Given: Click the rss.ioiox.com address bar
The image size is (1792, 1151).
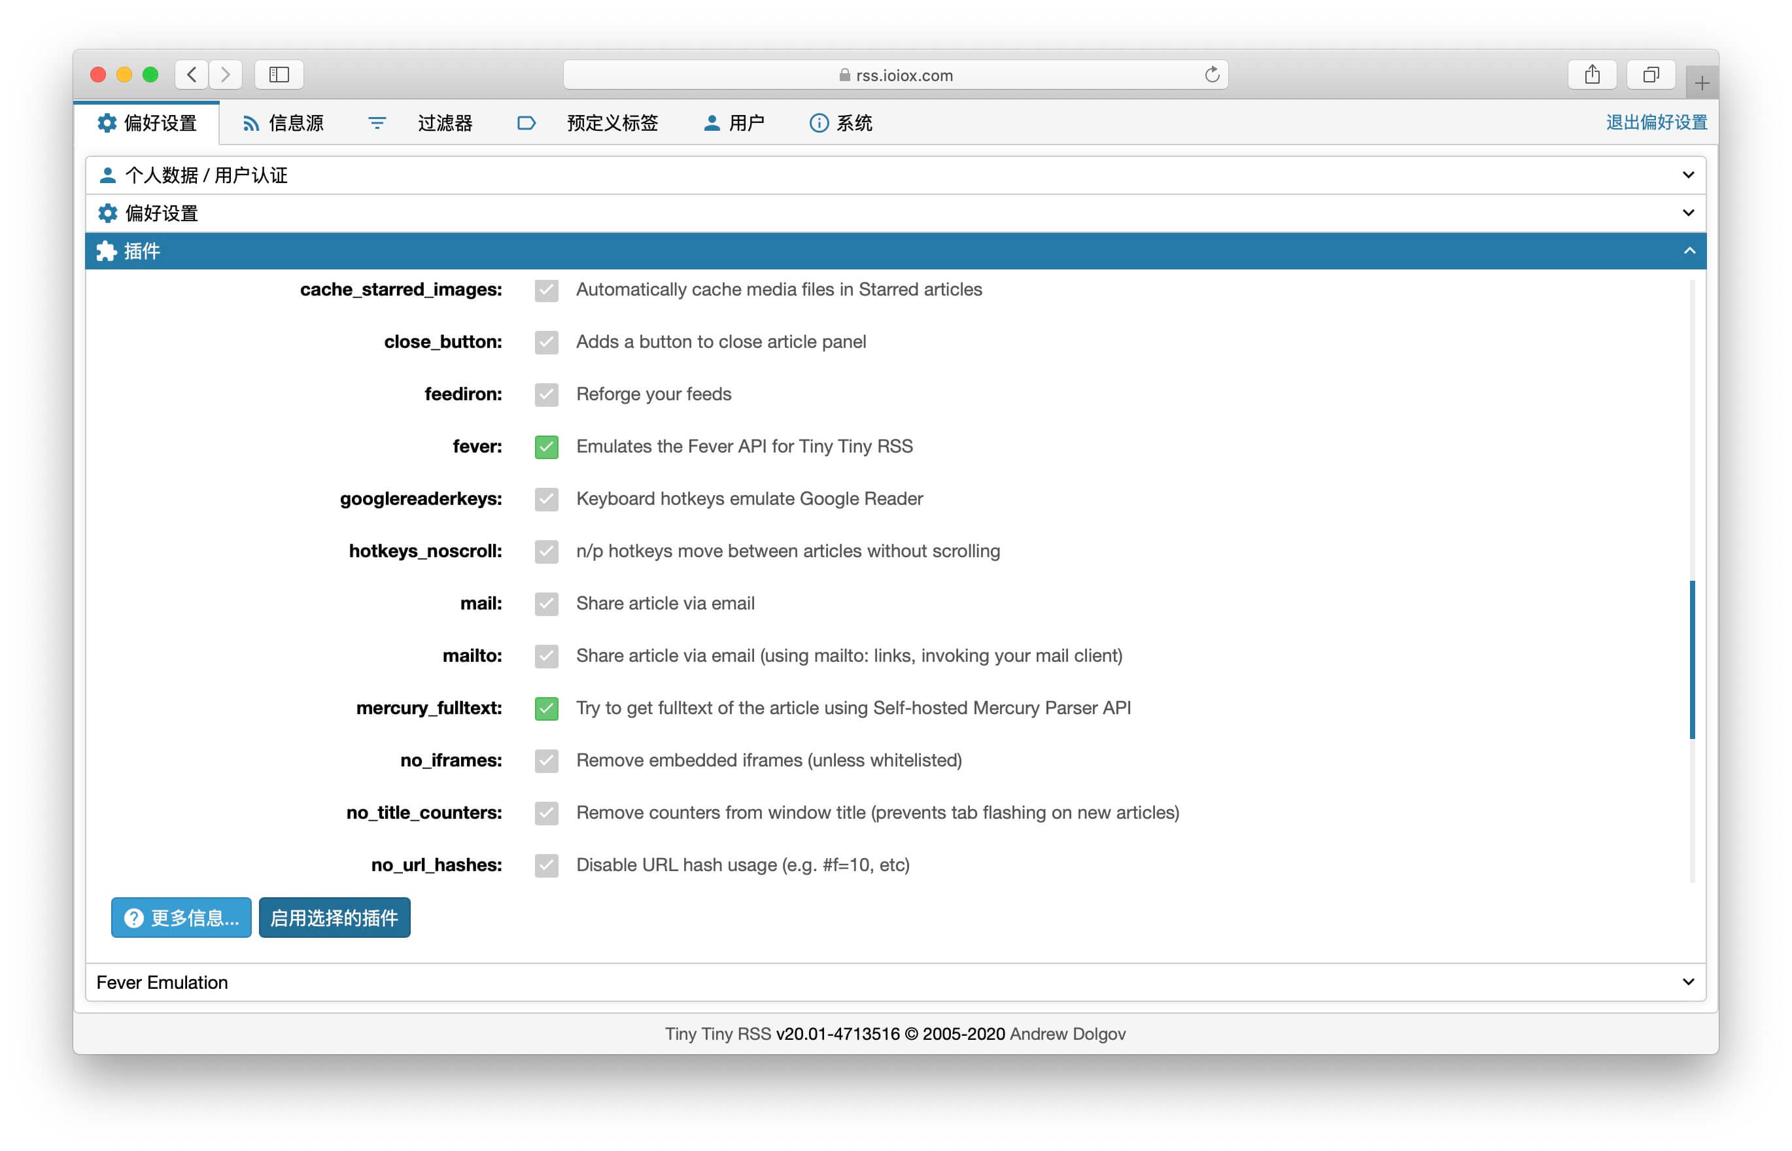Looking at the screenshot, I should tap(895, 75).
